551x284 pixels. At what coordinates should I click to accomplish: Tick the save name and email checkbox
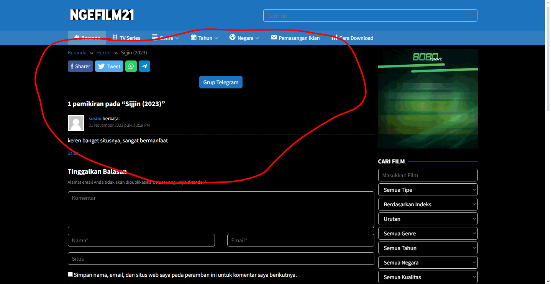click(x=70, y=274)
